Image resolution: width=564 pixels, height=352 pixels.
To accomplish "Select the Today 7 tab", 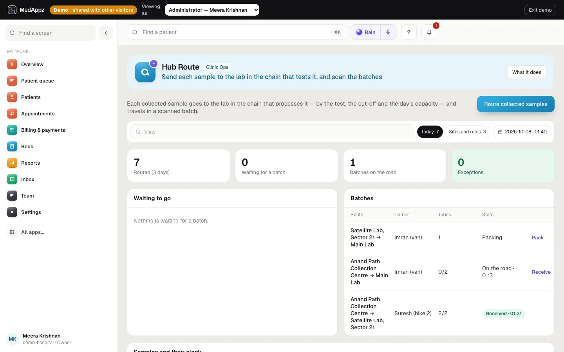I will tap(430, 132).
